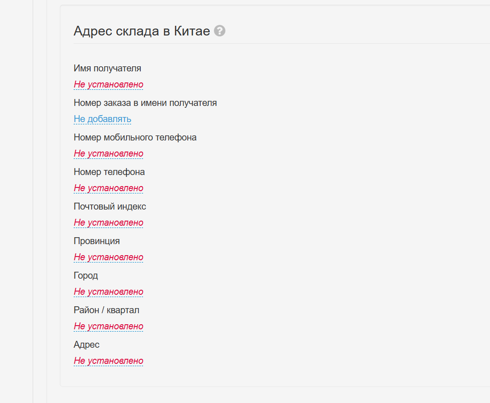Screen dimensions: 490x403
Task: Edit the Номер телефона unset value
Action: click(109, 188)
